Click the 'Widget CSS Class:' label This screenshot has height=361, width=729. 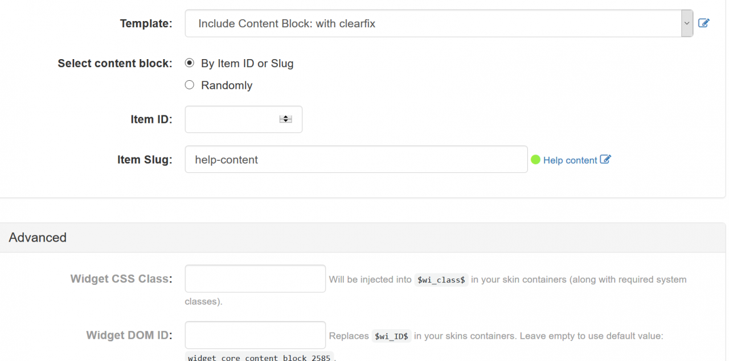121,279
